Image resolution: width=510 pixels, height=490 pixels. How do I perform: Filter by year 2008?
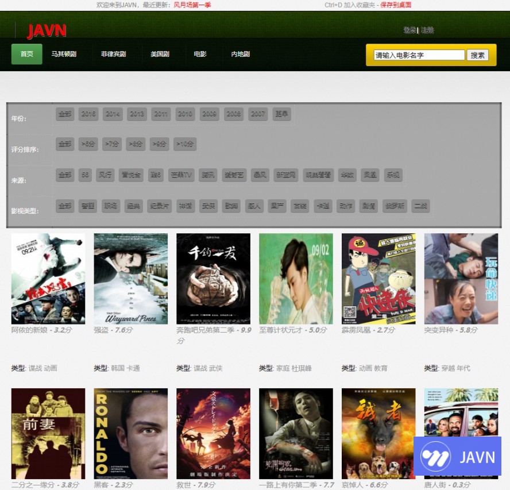point(234,114)
